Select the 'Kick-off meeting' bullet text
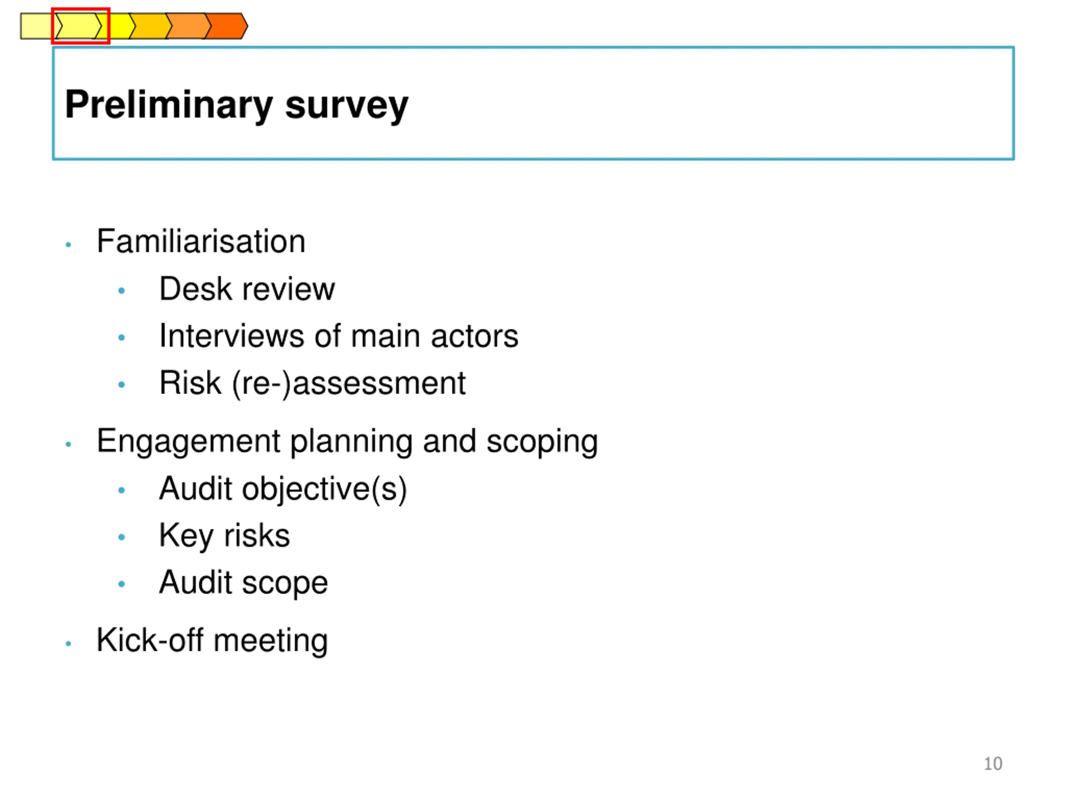The image size is (1067, 800). coord(212,640)
